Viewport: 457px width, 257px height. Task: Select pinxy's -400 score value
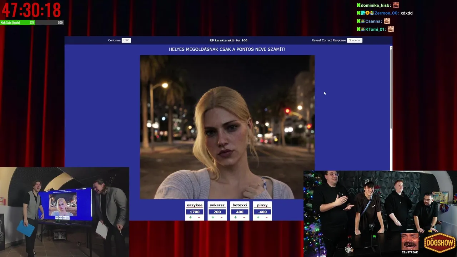(262, 212)
